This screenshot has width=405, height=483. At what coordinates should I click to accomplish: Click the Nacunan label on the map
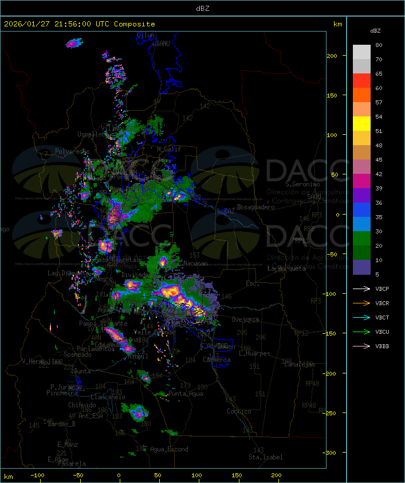(195, 263)
